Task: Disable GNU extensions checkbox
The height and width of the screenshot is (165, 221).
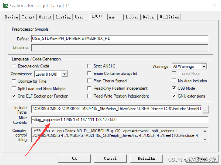Action: 174,96
